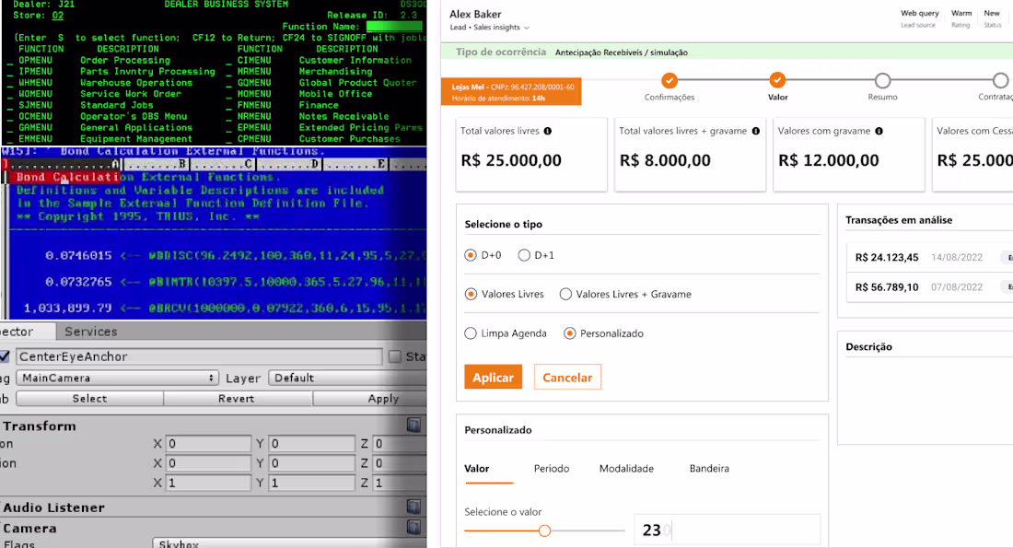This screenshot has width=1013, height=548.
Task: Click the Descrição panel heading
Action: [869, 347]
